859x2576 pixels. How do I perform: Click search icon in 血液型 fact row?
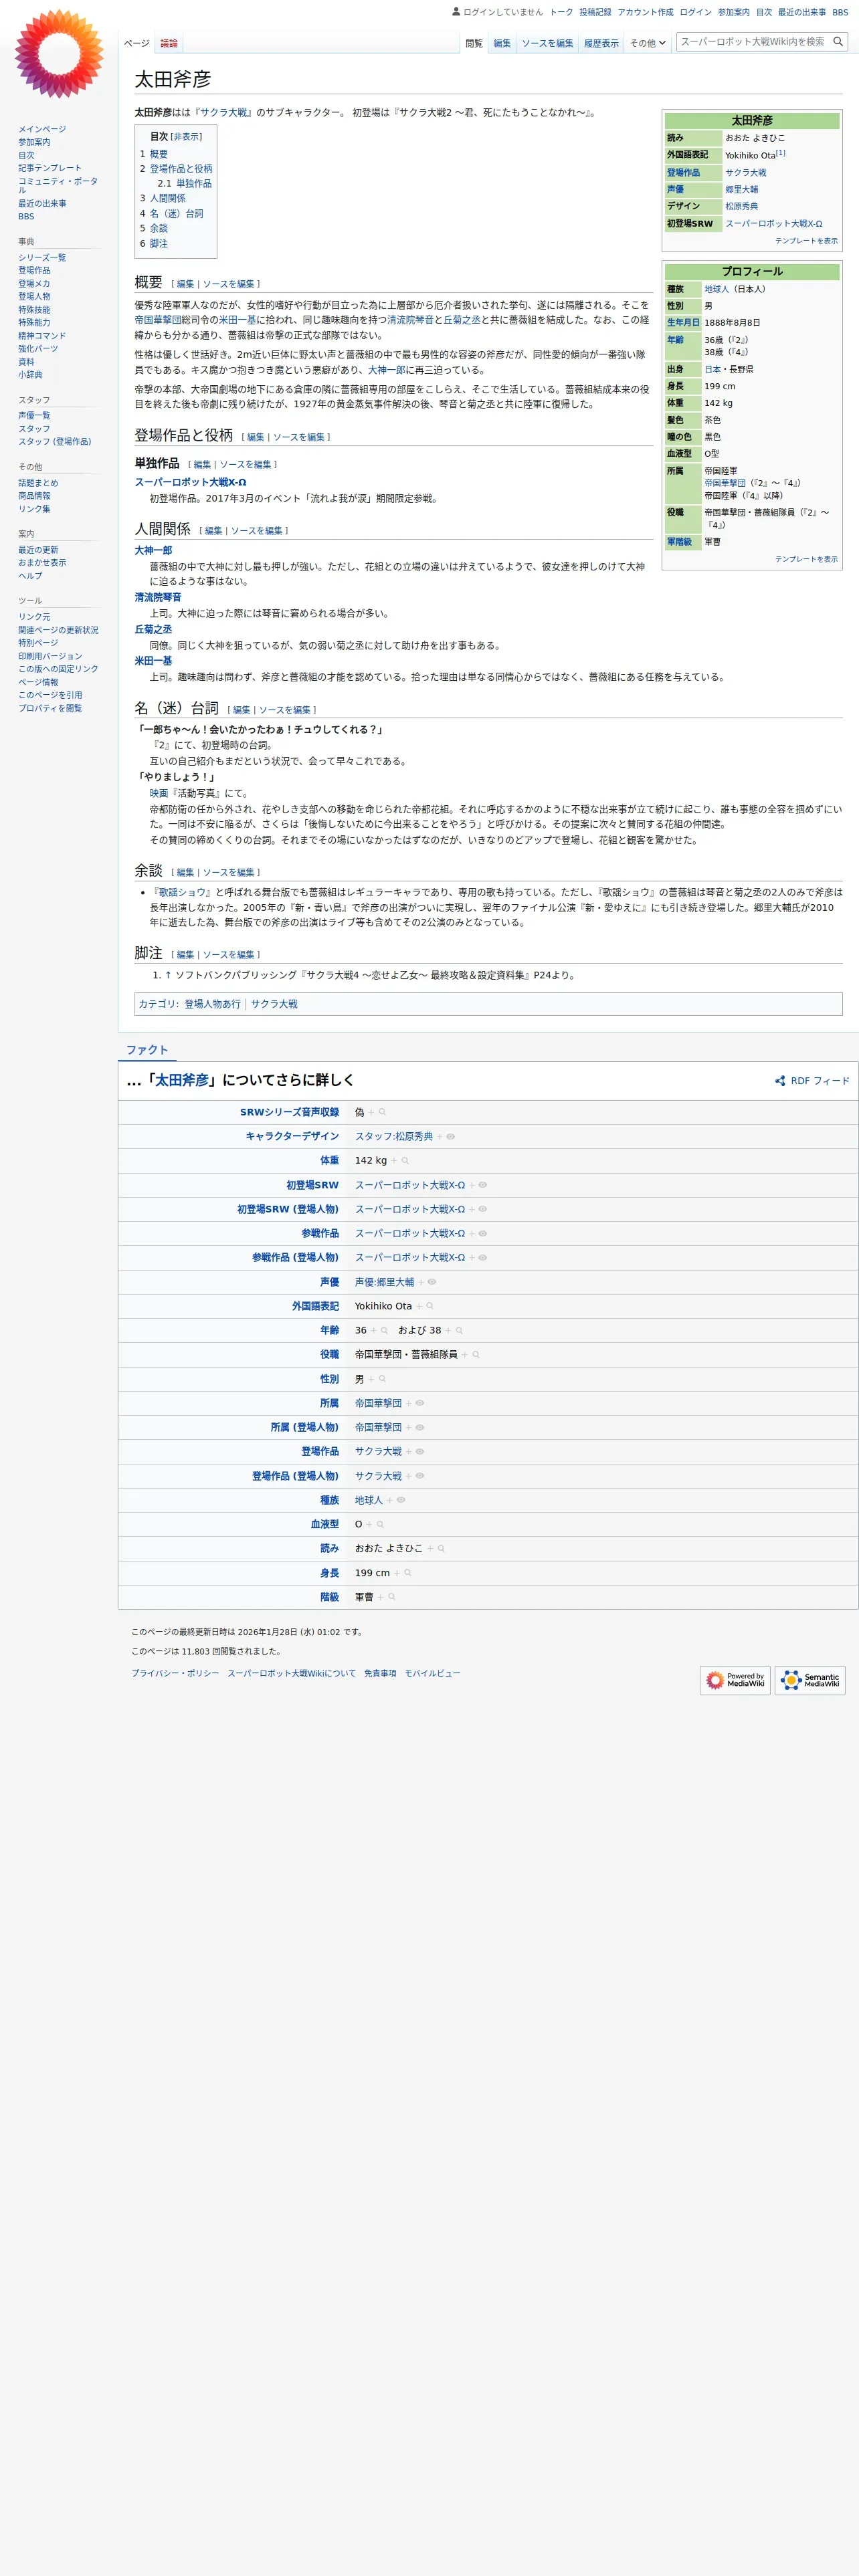click(380, 1525)
